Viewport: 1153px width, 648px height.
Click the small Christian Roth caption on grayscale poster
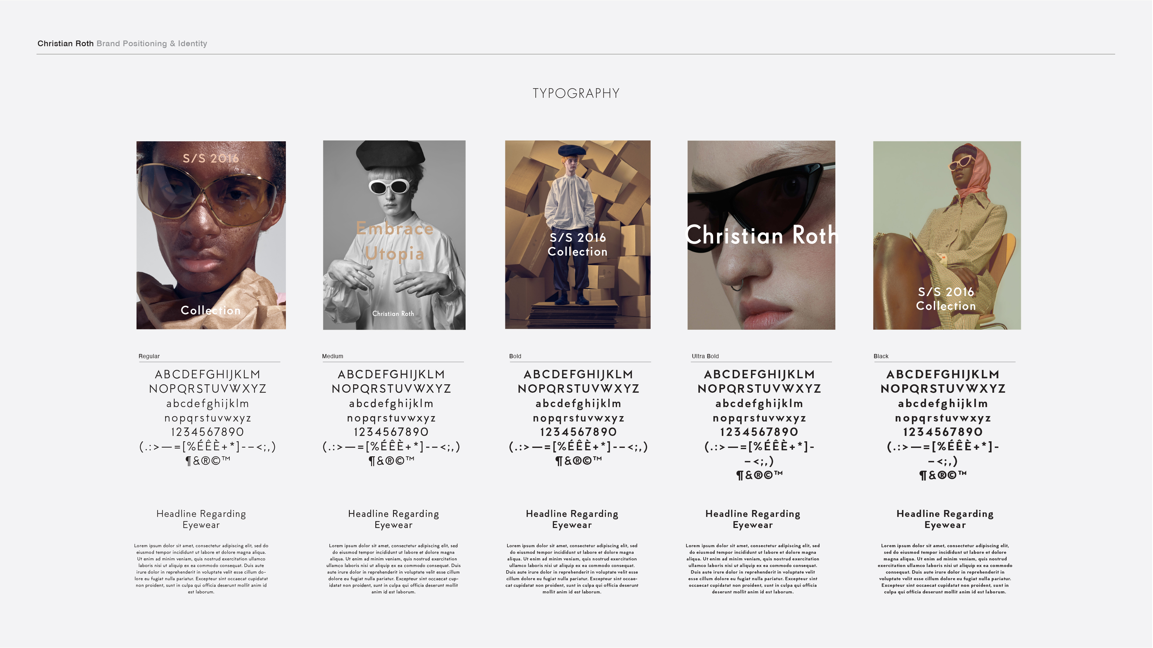point(393,313)
